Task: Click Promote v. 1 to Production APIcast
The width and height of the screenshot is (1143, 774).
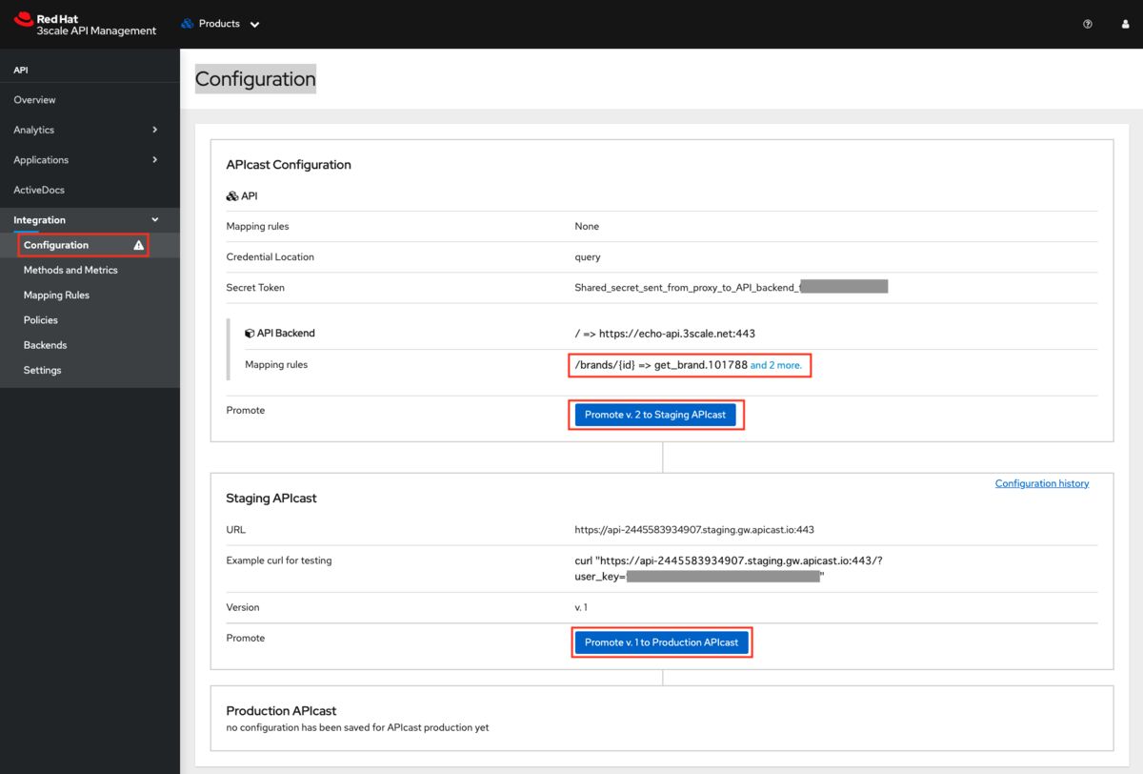Action: point(662,642)
